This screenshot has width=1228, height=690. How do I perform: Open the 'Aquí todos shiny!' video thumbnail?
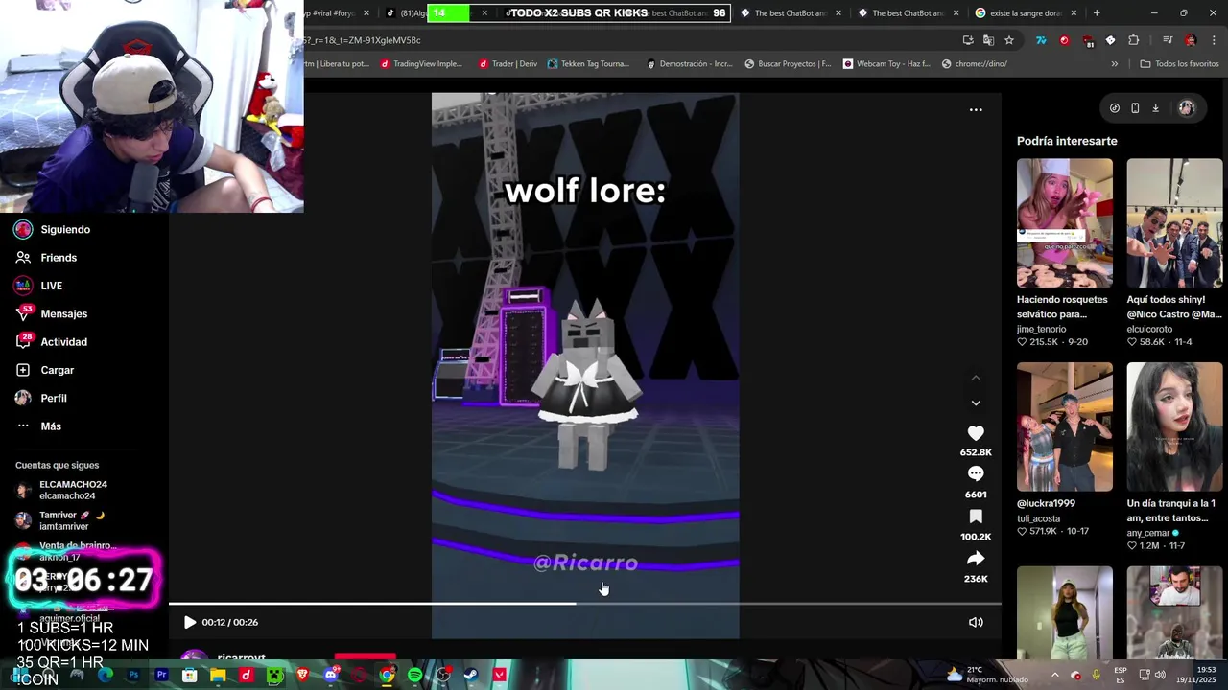tap(1174, 223)
